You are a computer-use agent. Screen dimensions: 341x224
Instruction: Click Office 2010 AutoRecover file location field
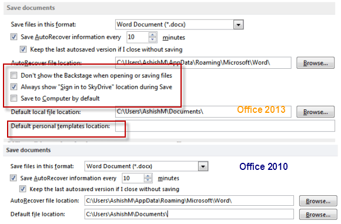(x=189, y=200)
